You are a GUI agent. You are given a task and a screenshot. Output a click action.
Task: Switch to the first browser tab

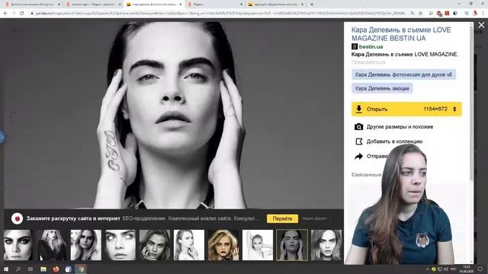click(x=31, y=5)
